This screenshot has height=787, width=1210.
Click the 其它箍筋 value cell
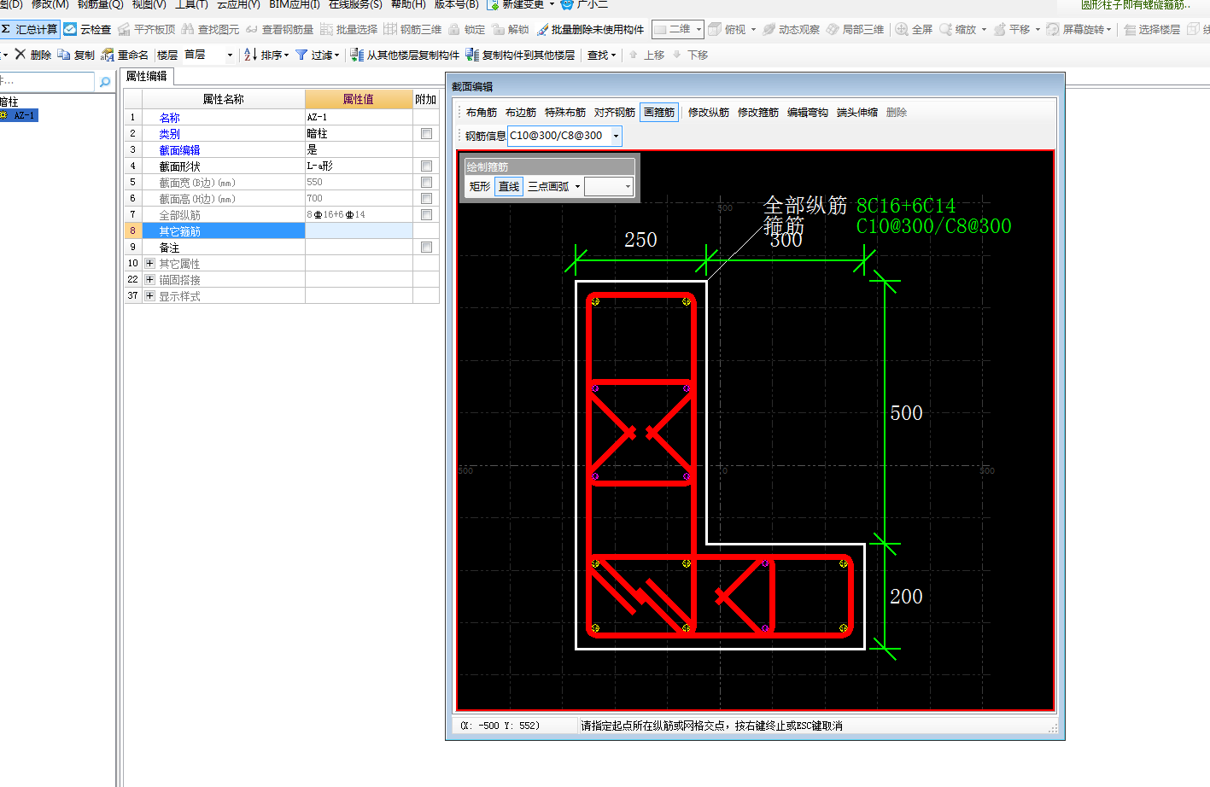(x=359, y=231)
